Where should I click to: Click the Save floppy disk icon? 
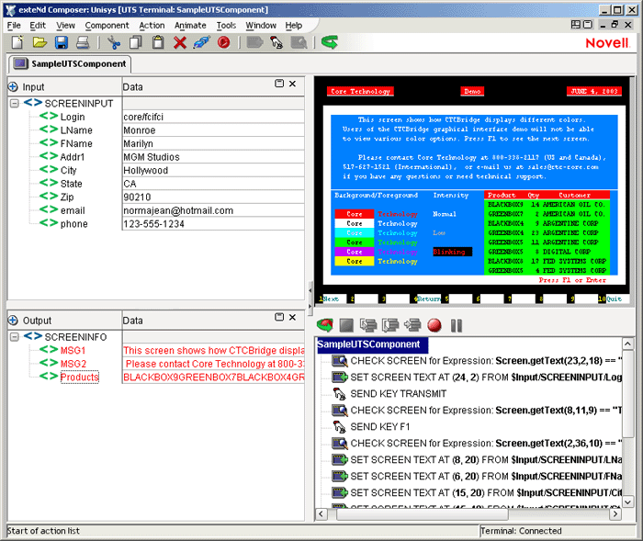tap(62, 42)
